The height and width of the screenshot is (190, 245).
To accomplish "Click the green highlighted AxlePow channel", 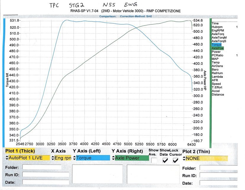I will tap(218, 48).
